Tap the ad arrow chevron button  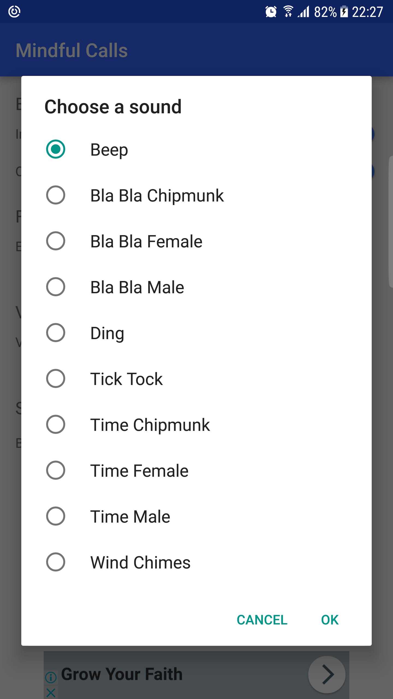tap(327, 674)
